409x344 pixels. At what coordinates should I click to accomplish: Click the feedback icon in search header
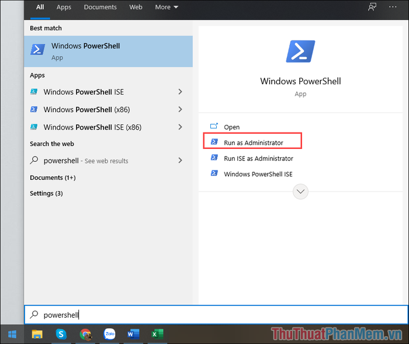[372, 7]
